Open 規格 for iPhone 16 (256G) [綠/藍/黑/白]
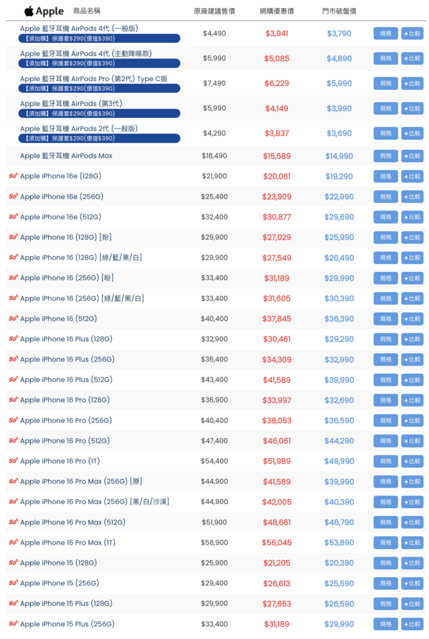The width and height of the screenshot is (429, 639). pyautogui.click(x=385, y=298)
